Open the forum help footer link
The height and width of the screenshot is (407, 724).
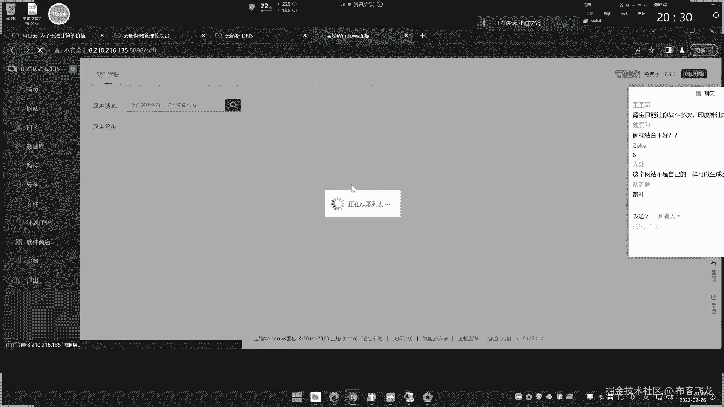[372, 338]
